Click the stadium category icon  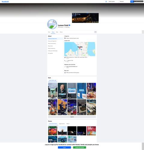click(x=65, y=38)
